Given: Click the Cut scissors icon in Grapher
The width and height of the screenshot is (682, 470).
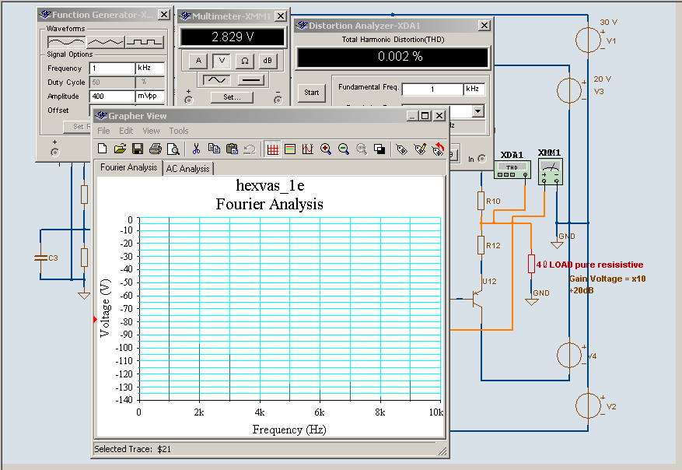Looking at the screenshot, I should [196, 149].
